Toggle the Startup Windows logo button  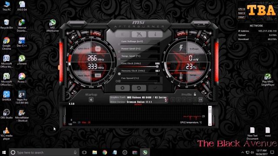pos(91,100)
